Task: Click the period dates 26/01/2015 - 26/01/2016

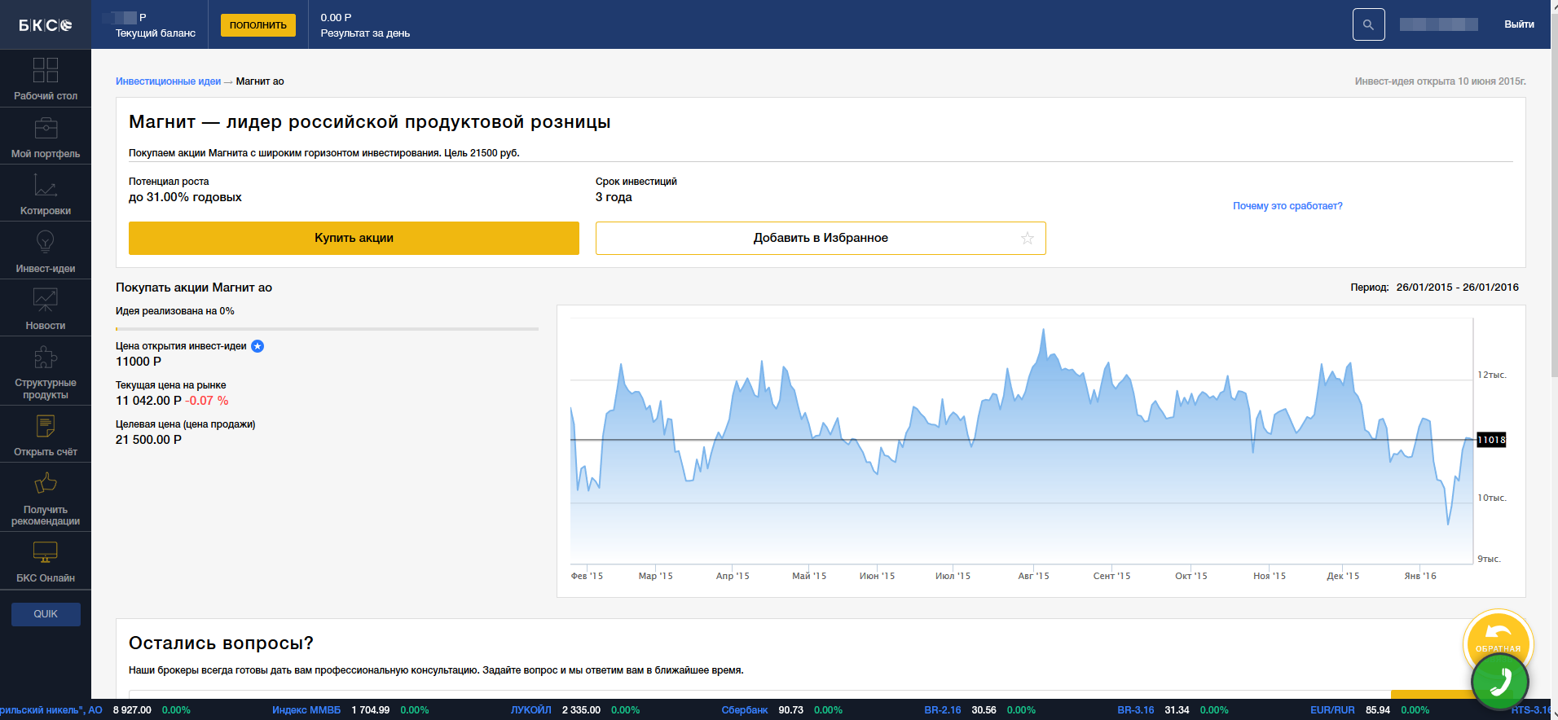Action: tap(1457, 288)
